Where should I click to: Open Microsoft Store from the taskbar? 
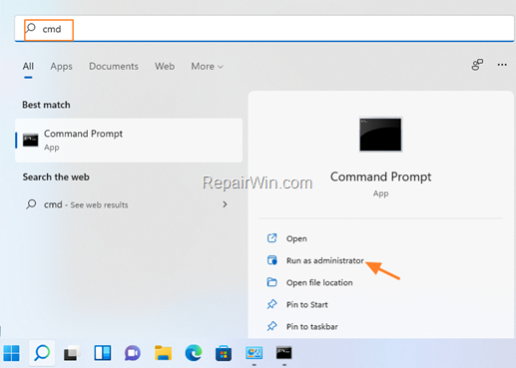(x=224, y=353)
